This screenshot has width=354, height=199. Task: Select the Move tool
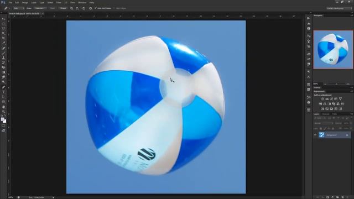coord(3,19)
